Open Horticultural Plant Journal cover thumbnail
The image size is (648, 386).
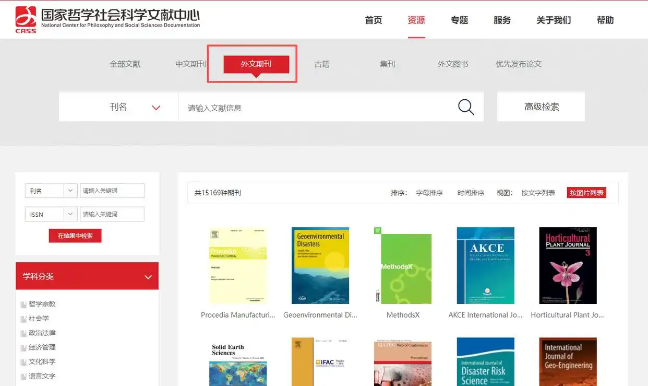click(568, 265)
